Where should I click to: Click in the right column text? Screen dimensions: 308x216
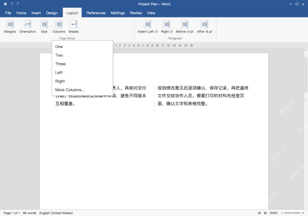(203, 96)
